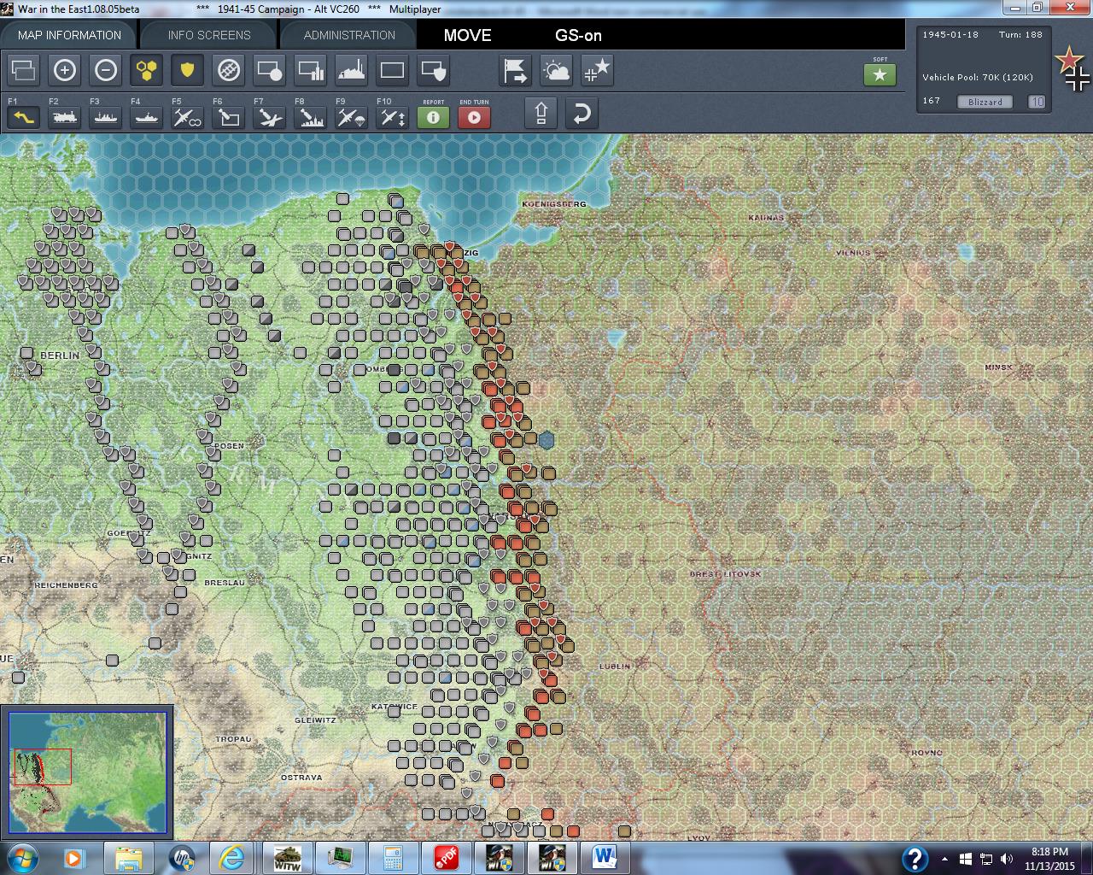Toggle the yellow hex grid display

[x=147, y=70]
